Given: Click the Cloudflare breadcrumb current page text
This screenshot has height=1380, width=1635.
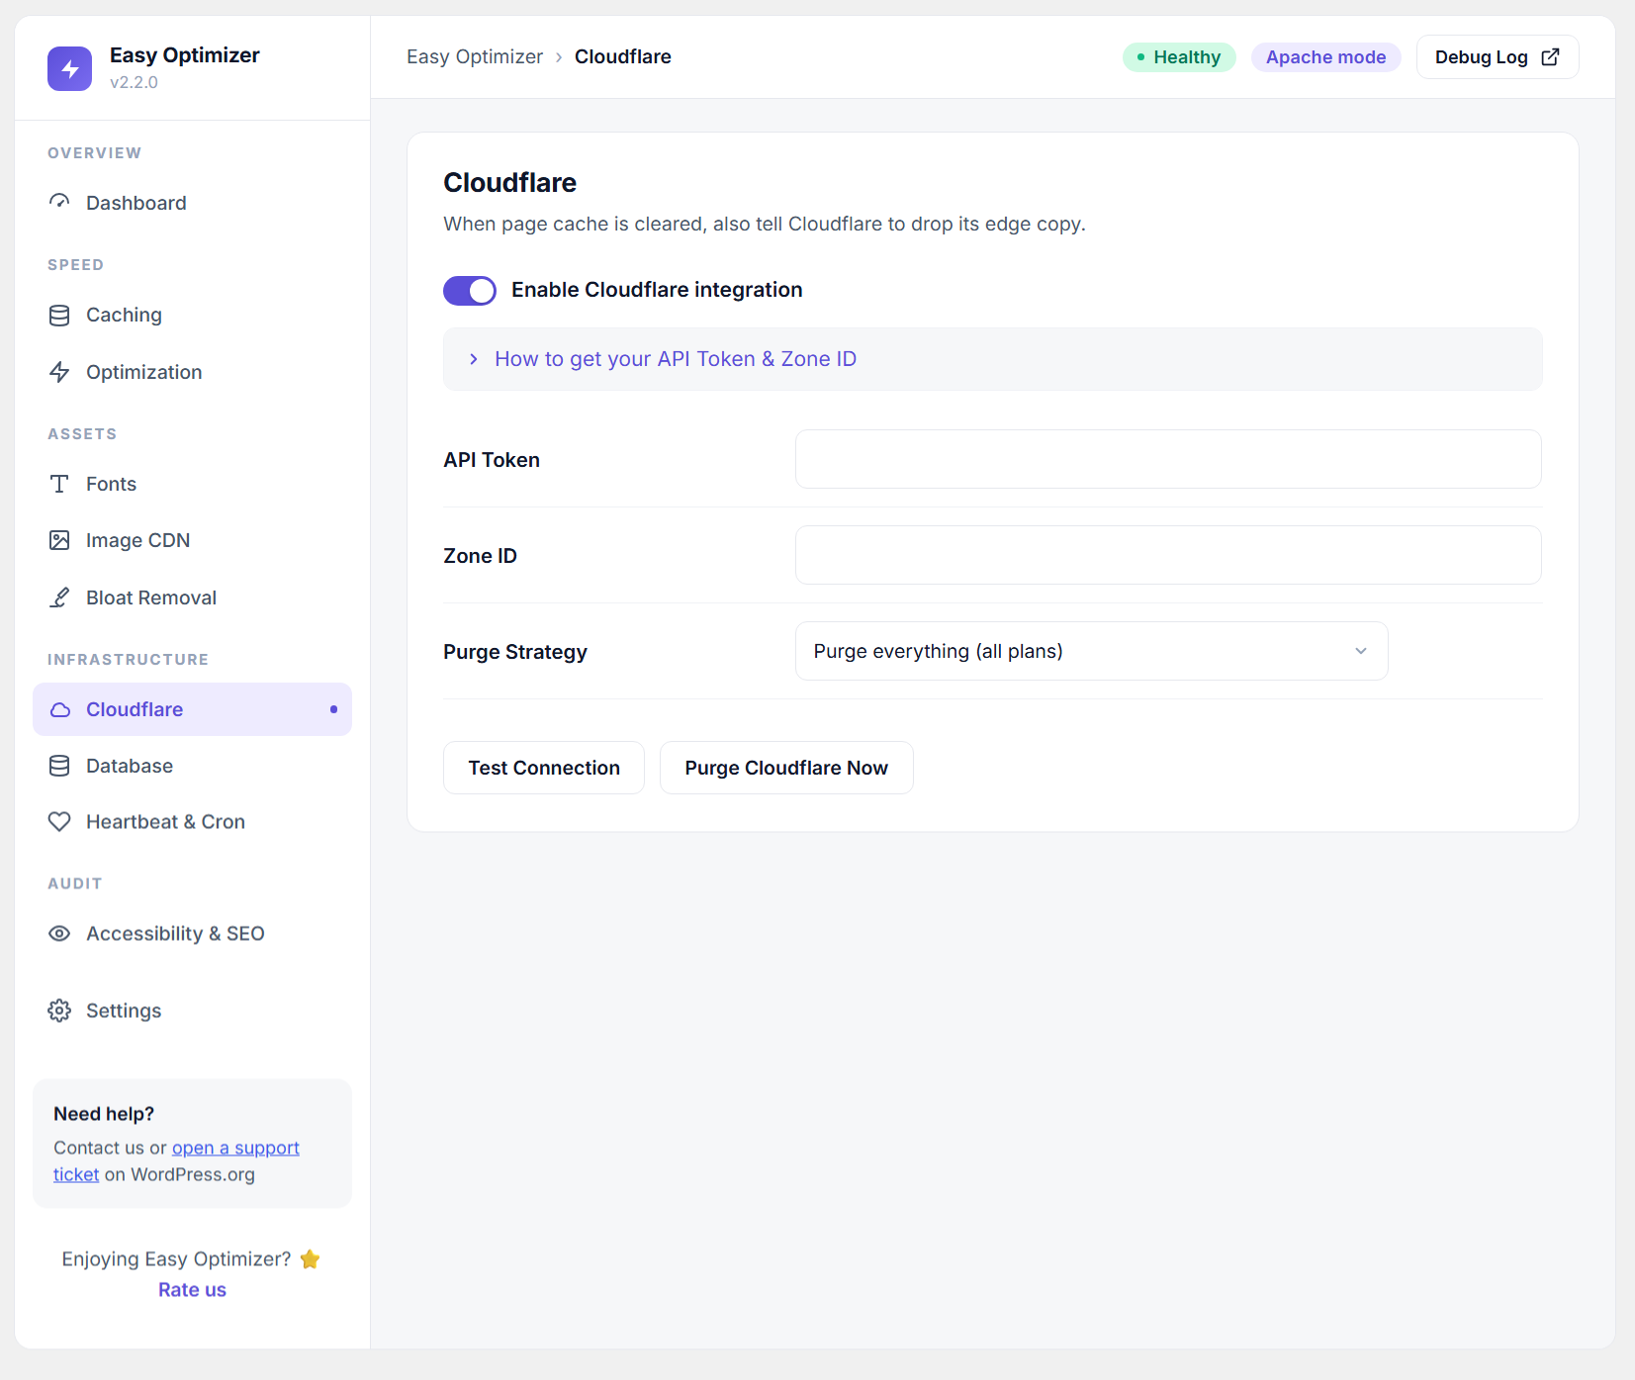Looking at the screenshot, I should [x=623, y=57].
